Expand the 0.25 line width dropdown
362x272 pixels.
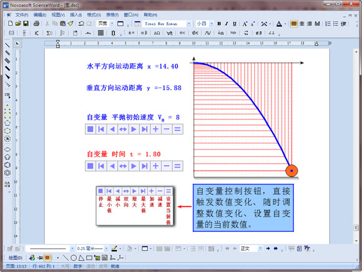pos(106,249)
